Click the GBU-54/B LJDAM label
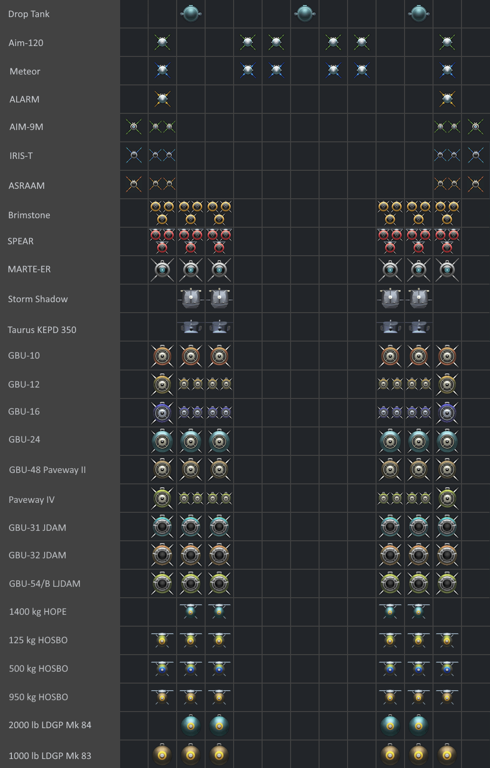Viewport: 490px width, 768px height. pyautogui.click(x=45, y=583)
